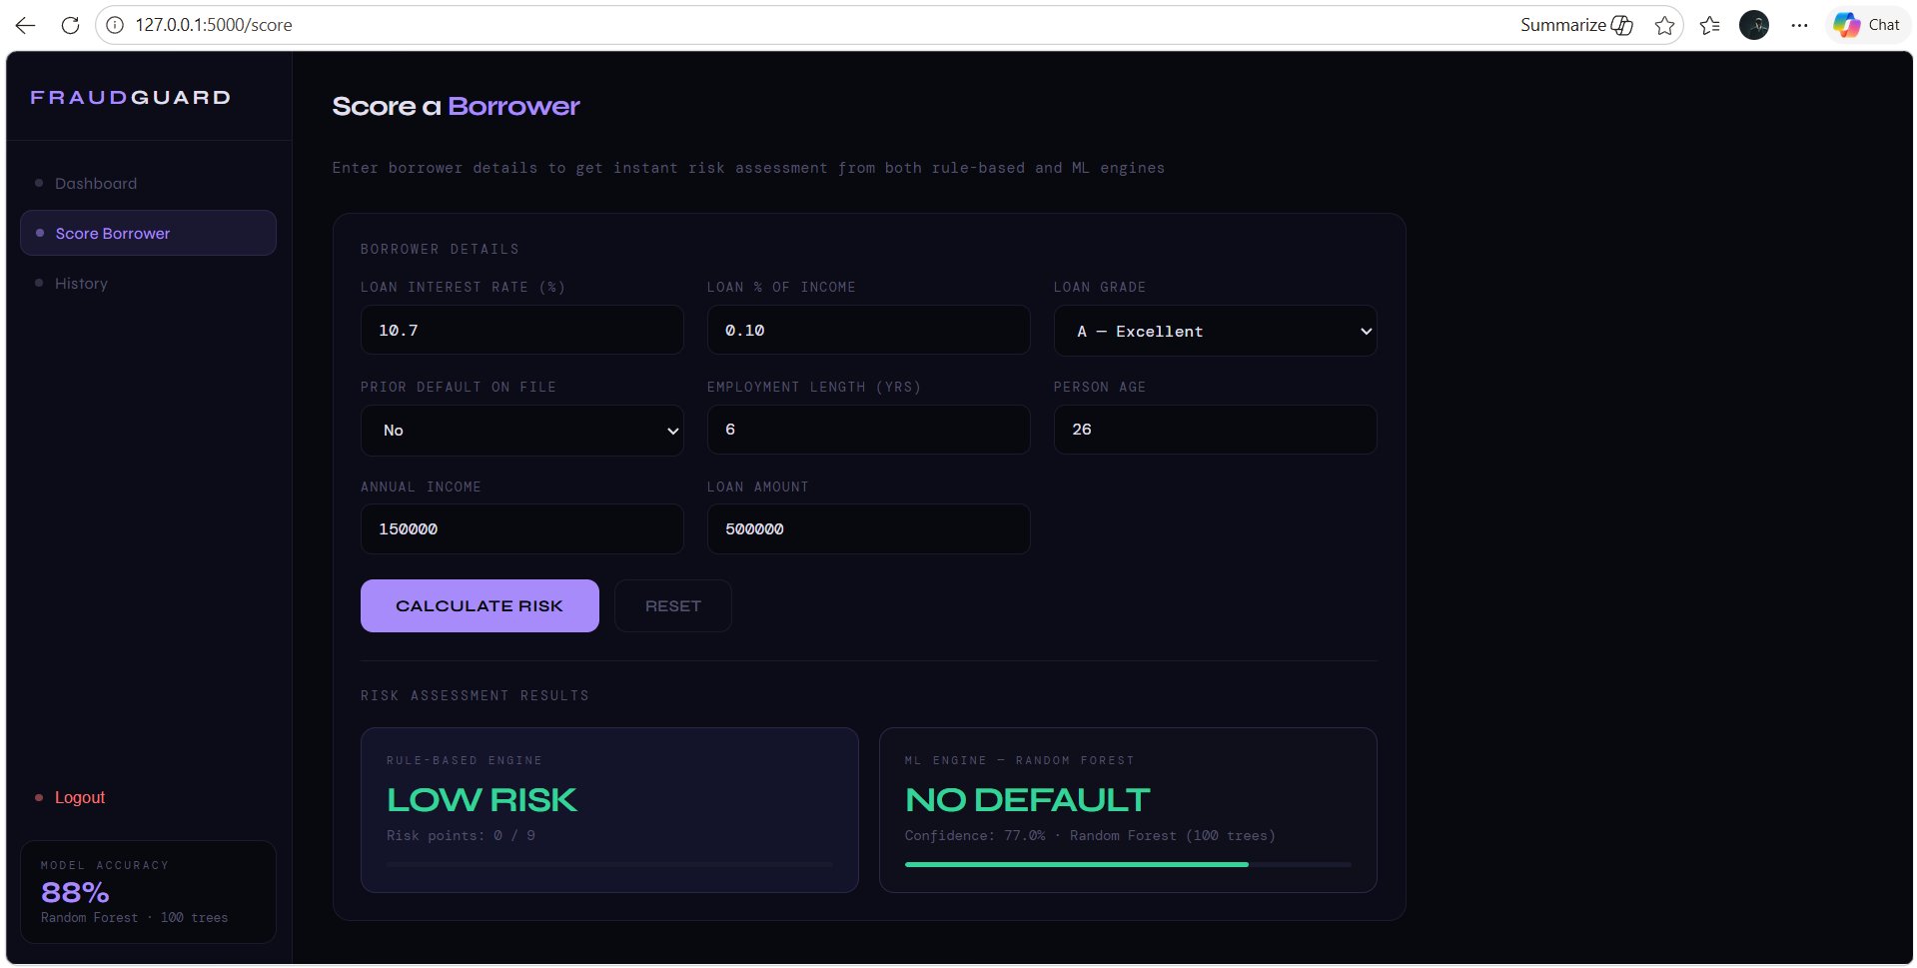
Task: Open site info via the padlock/info icon
Action: (115, 24)
